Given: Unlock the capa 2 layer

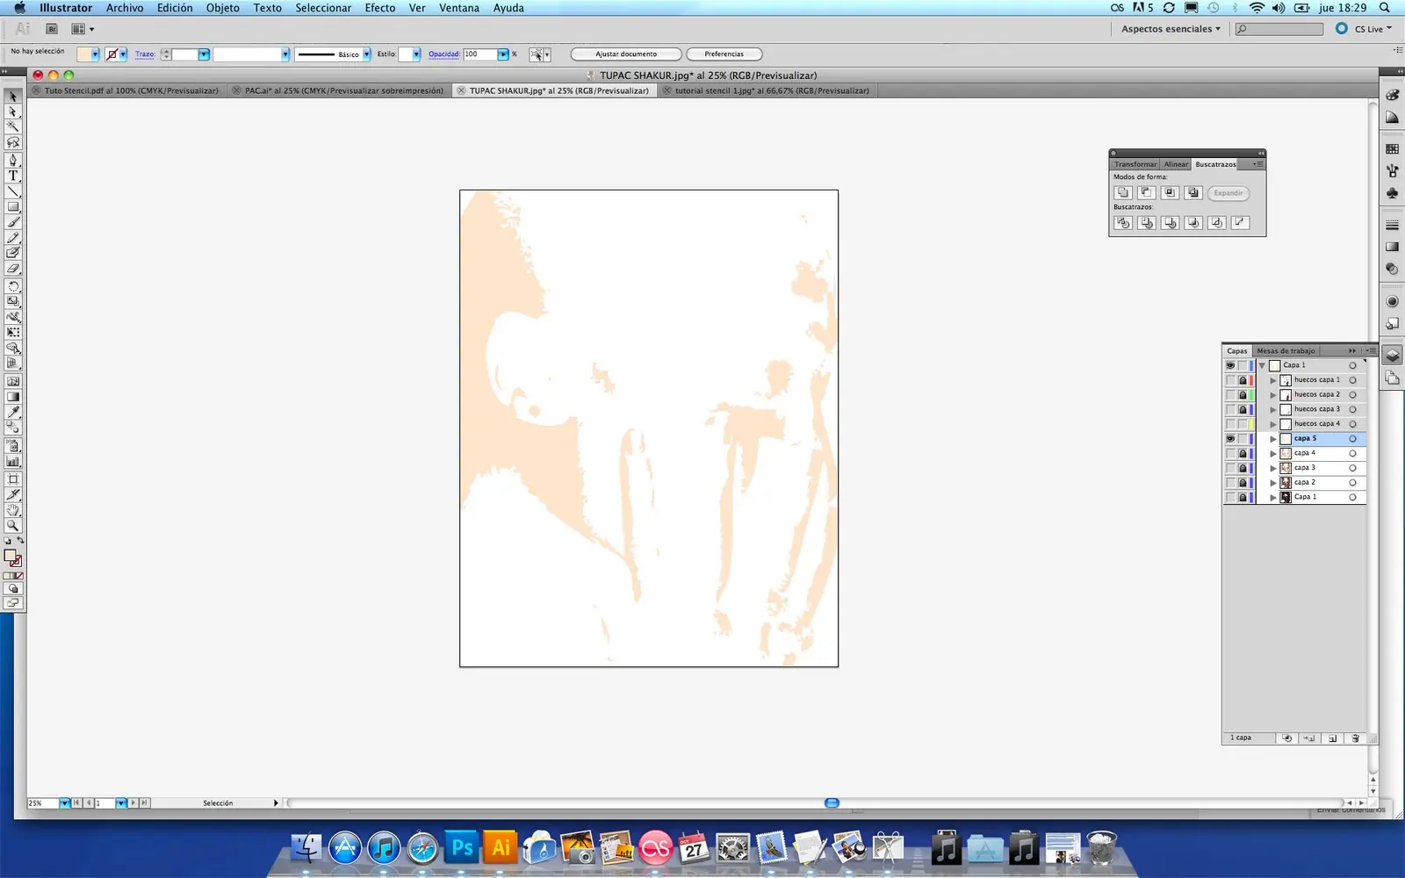Looking at the screenshot, I should 1243,483.
